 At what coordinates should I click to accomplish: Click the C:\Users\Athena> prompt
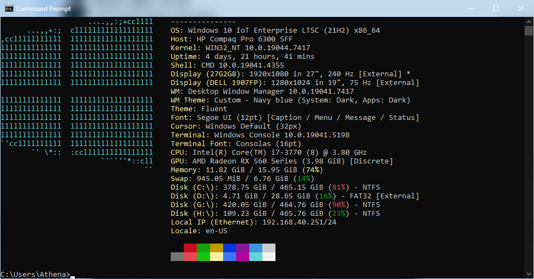(35, 275)
